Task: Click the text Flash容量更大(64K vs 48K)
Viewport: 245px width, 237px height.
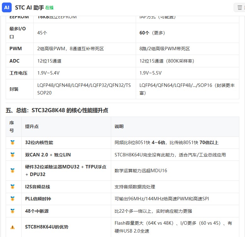Action: 144,223
